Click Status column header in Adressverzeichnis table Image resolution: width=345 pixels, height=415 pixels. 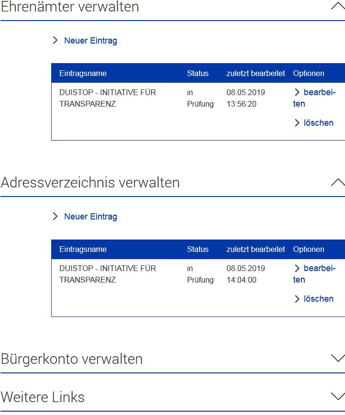point(198,249)
